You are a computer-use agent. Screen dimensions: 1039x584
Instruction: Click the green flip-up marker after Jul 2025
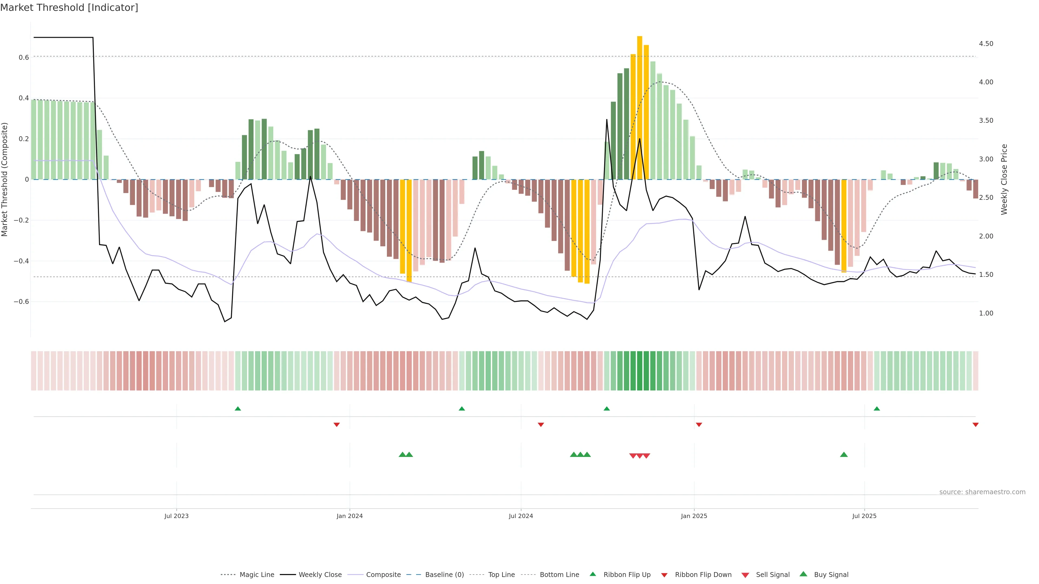(876, 409)
